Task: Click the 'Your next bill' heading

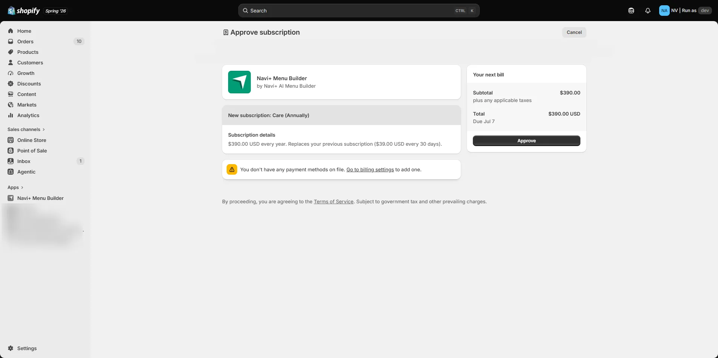Action: (x=488, y=75)
